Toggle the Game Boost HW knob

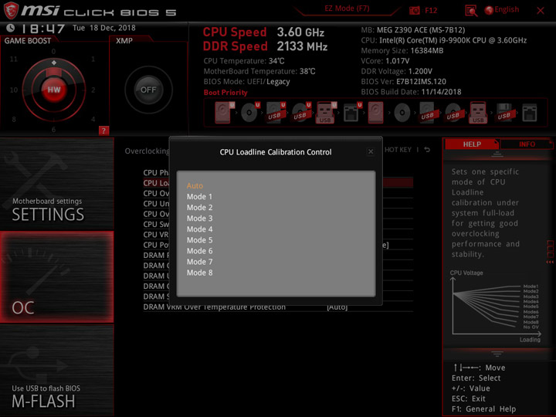(54, 90)
